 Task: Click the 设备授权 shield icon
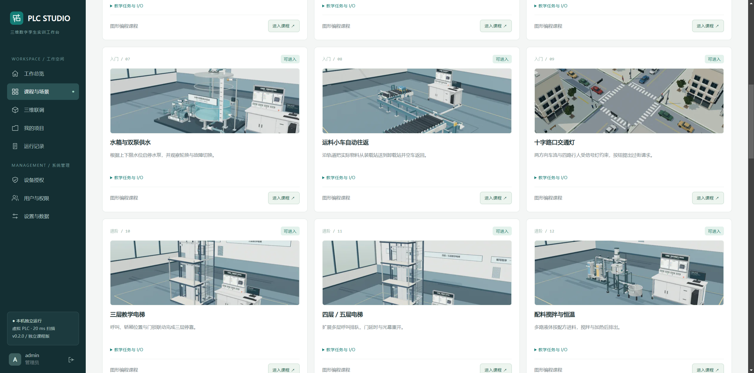pos(15,180)
